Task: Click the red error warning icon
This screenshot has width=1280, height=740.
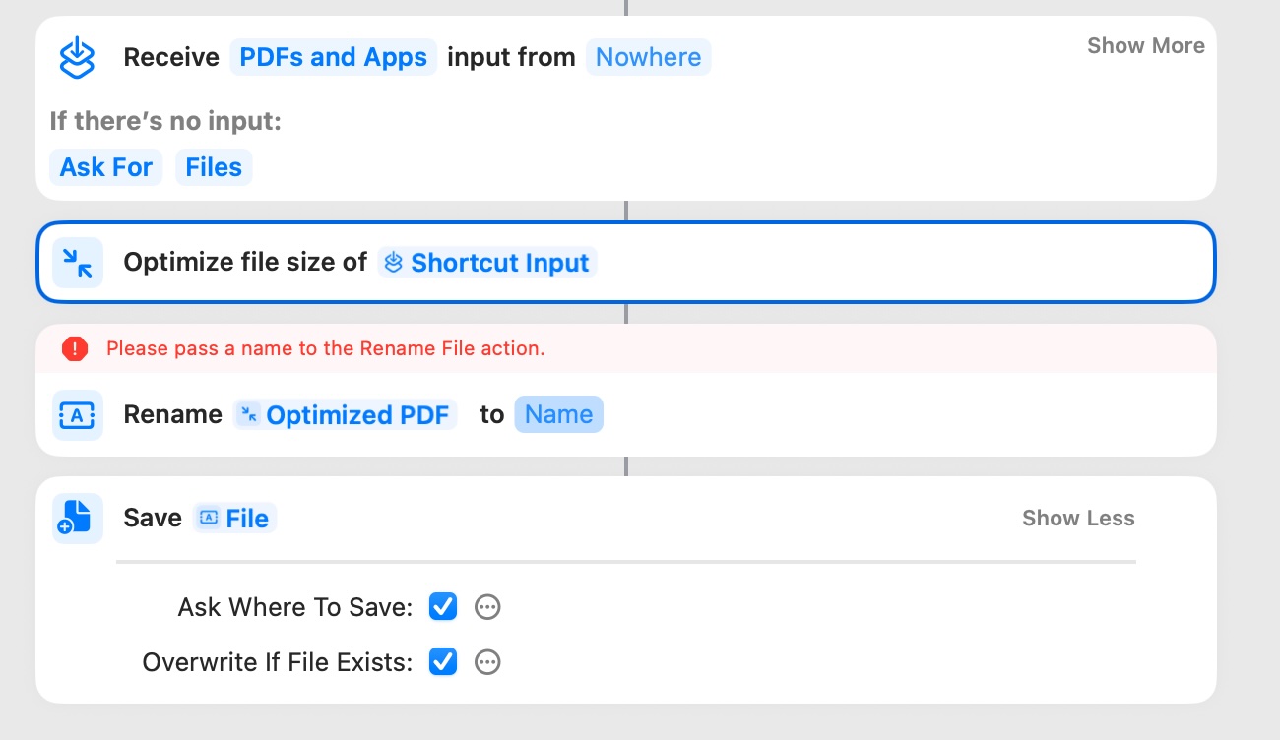Action: [x=75, y=348]
